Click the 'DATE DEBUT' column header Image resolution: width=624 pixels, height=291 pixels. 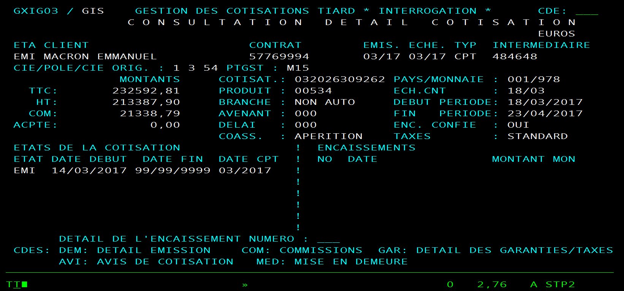pyautogui.click(x=89, y=159)
